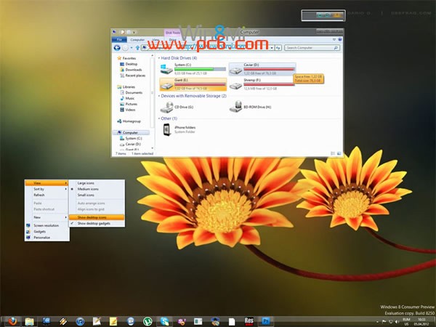Select BD-ROM Drive (H:) icon

pos(235,107)
